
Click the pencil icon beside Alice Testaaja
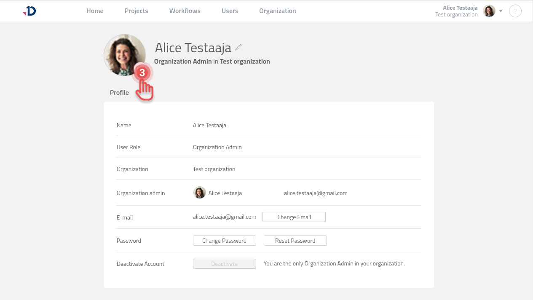click(x=238, y=48)
